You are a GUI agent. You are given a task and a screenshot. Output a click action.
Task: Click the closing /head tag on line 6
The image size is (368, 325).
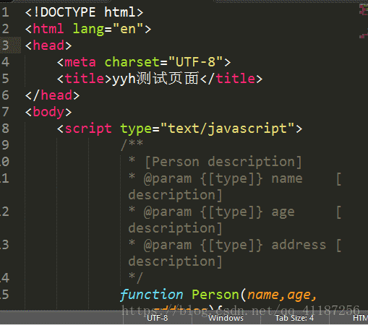point(52,95)
